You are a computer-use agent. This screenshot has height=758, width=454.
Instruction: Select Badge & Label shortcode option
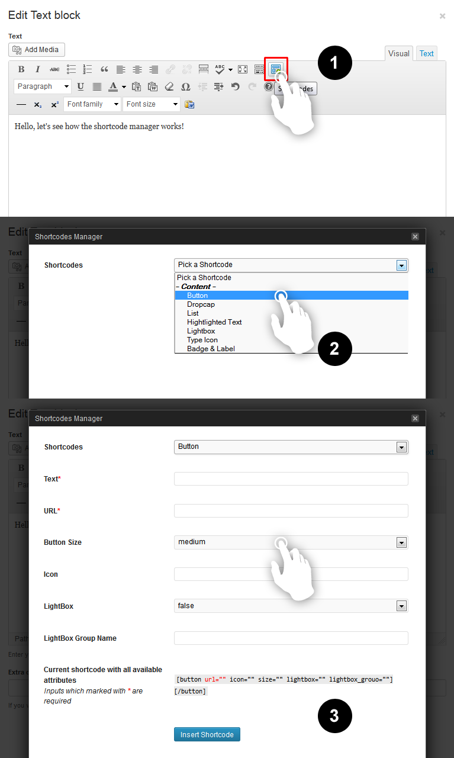click(291, 349)
